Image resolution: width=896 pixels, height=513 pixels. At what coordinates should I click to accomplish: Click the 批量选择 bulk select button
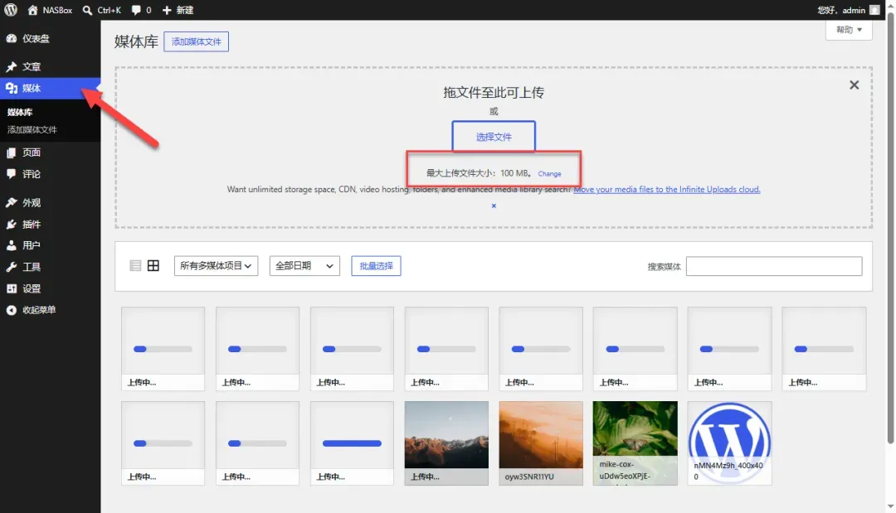pyautogui.click(x=376, y=266)
